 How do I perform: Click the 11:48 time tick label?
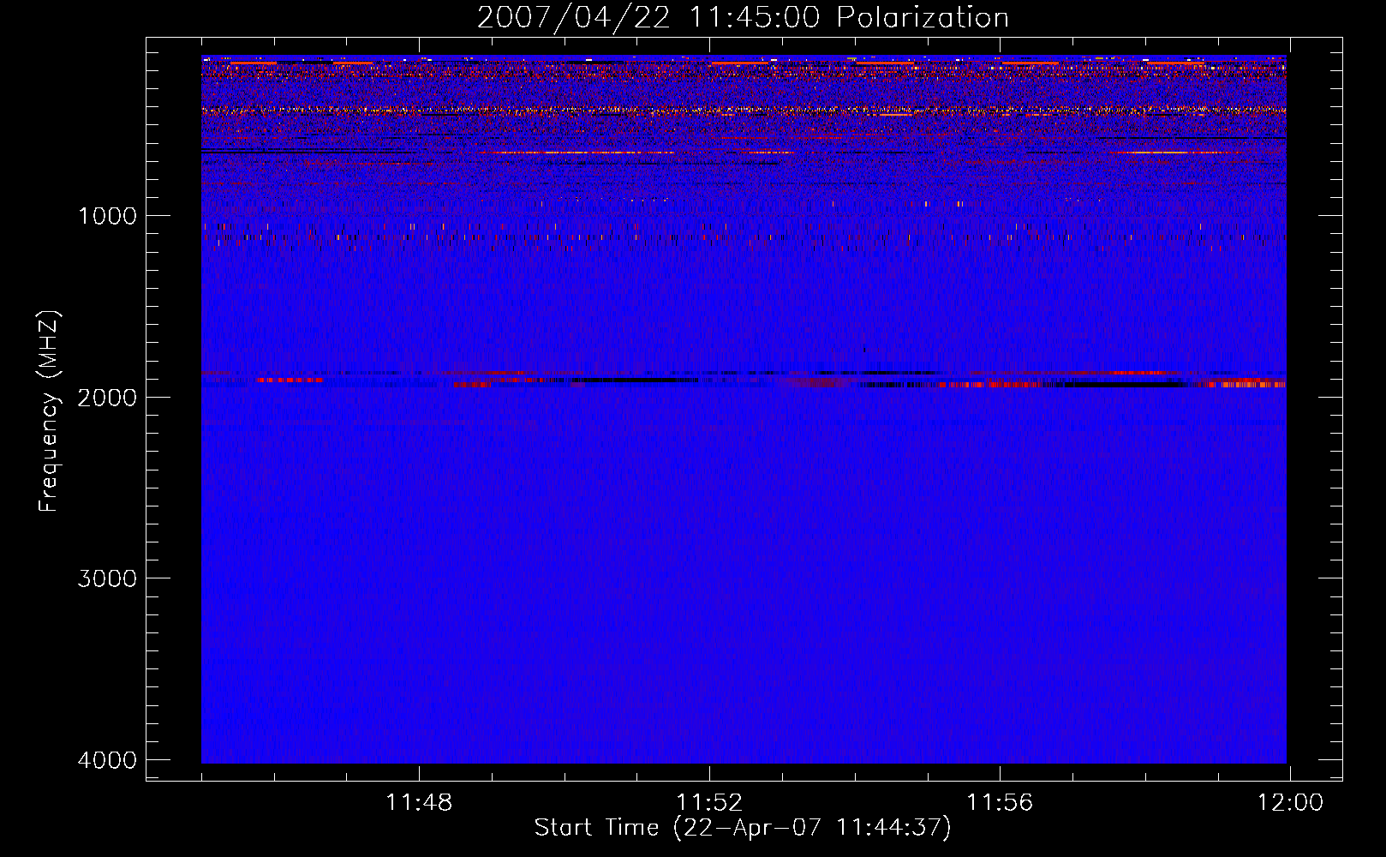(x=419, y=803)
